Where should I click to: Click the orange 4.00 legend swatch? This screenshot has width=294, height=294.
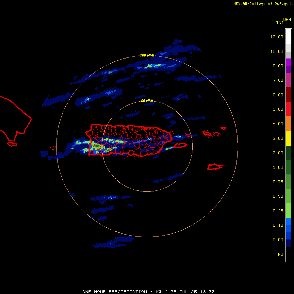click(288, 124)
